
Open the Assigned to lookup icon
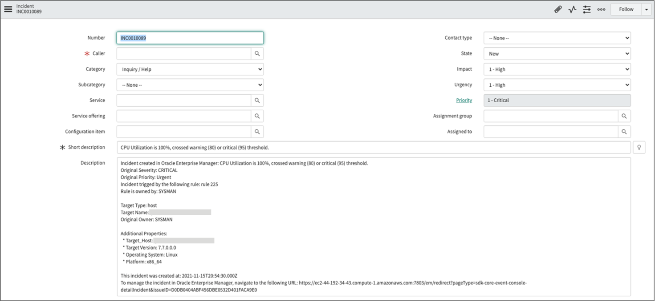click(624, 132)
